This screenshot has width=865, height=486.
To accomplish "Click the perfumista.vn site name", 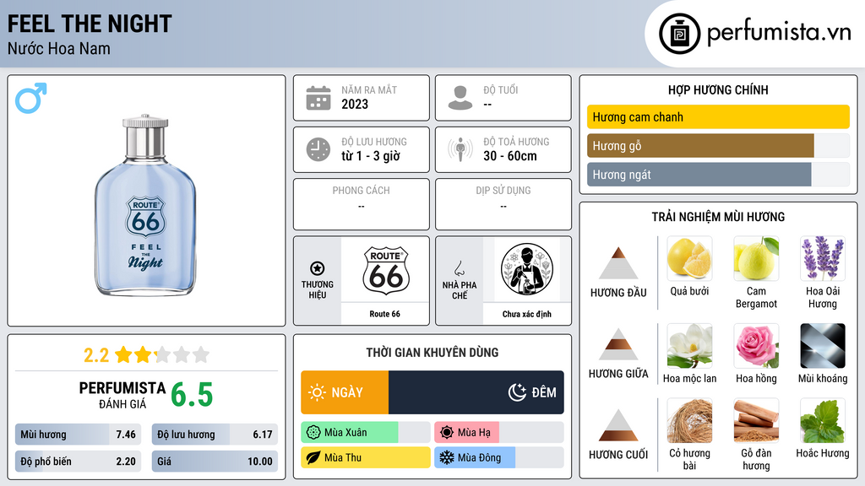I will pyautogui.click(x=779, y=33).
